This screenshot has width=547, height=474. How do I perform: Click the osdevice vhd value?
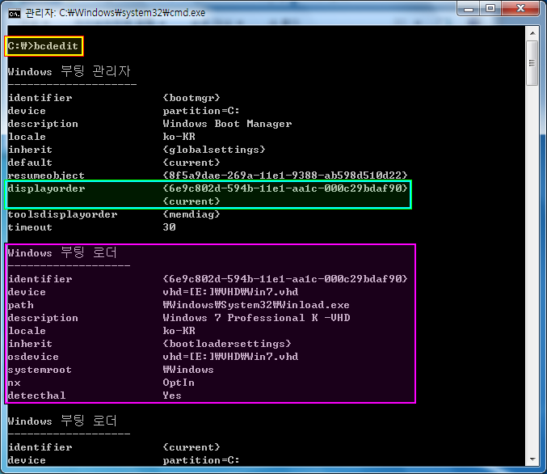coord(230,356)
